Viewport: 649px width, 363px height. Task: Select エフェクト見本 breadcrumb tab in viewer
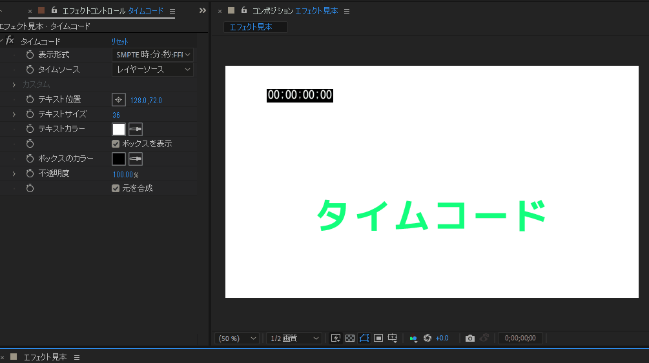point(255,27)
